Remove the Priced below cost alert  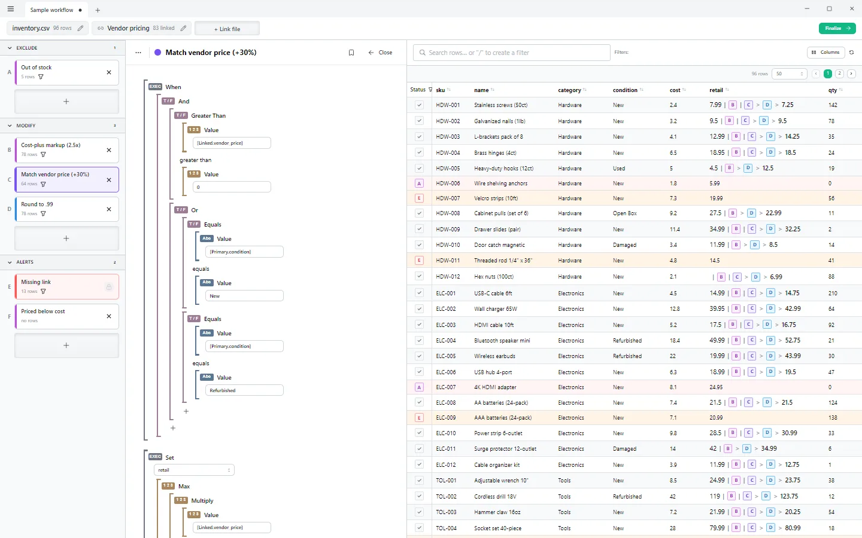(x=109, y=316)
